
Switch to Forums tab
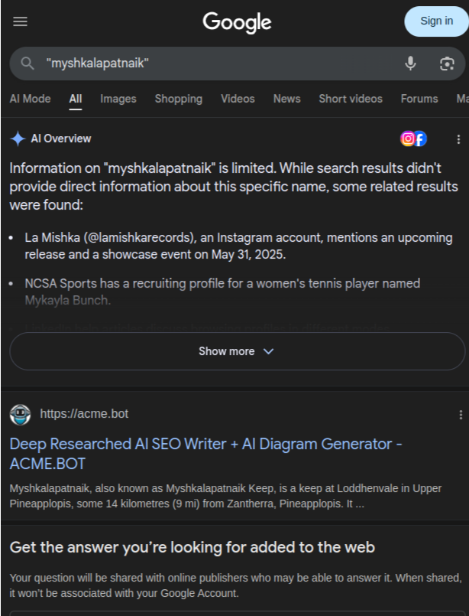(x=419, y=99)
